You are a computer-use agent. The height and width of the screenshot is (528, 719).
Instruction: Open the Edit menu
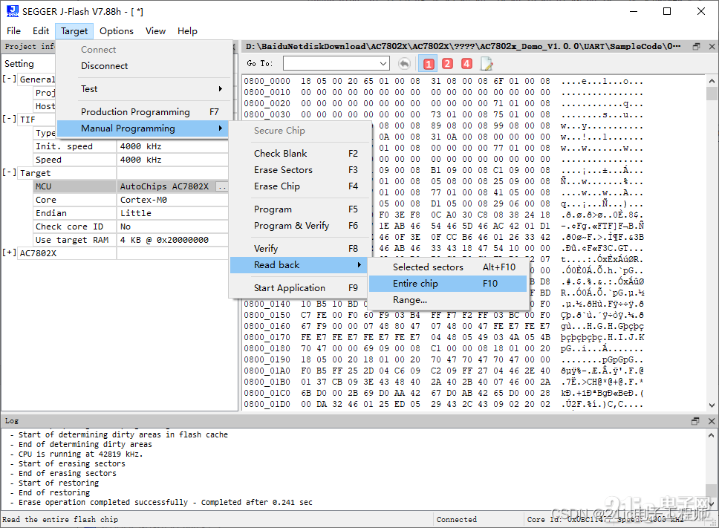(41, 30)
